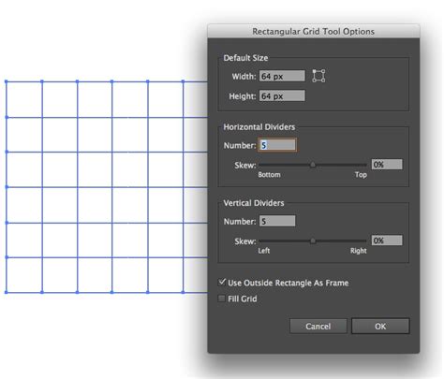Click vertical skew track near Left label
Screen dimensions: 444x379
(x=265, y=241)
